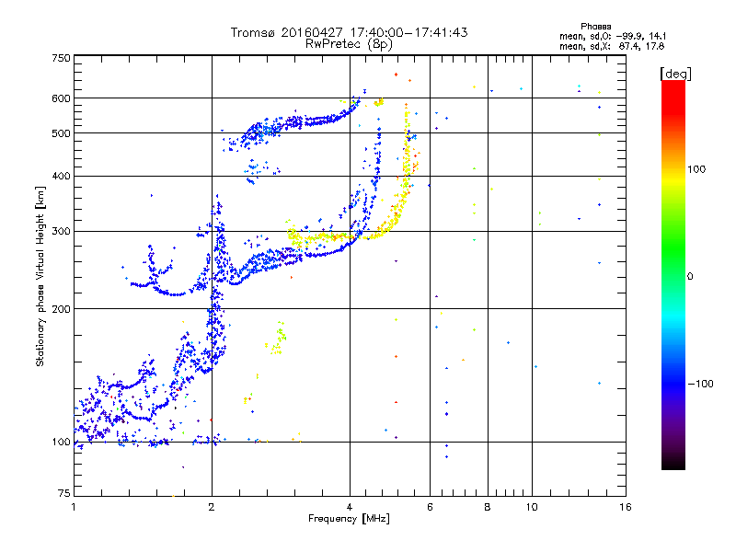Click the y-axis tick label "75"

coord(64,493)
